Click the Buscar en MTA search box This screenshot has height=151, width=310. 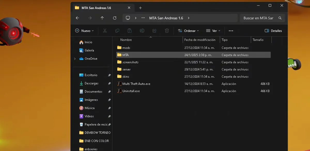pyautogui.click(x=258, y=18)
